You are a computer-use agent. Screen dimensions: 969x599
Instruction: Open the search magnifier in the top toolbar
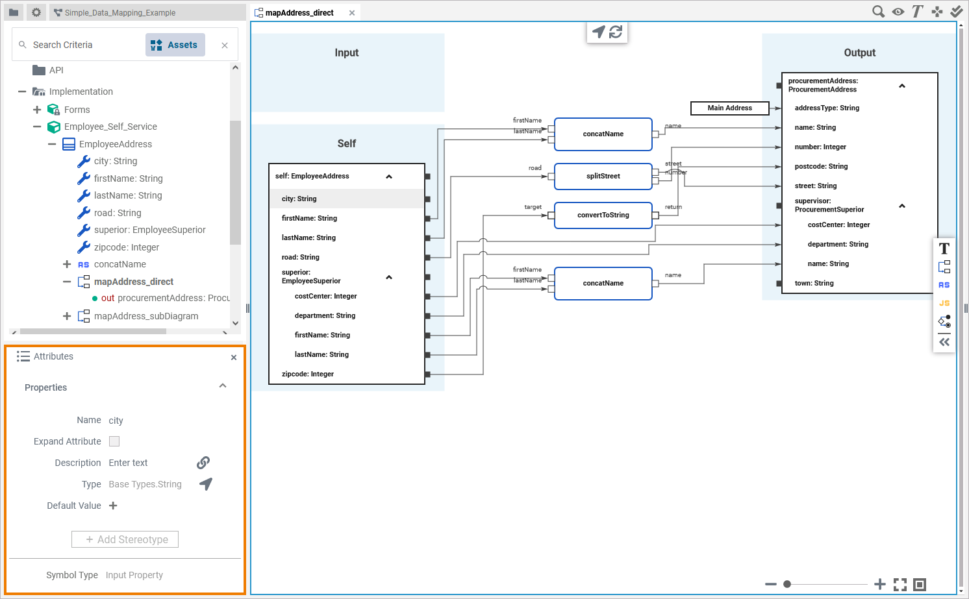pos(878,11)
